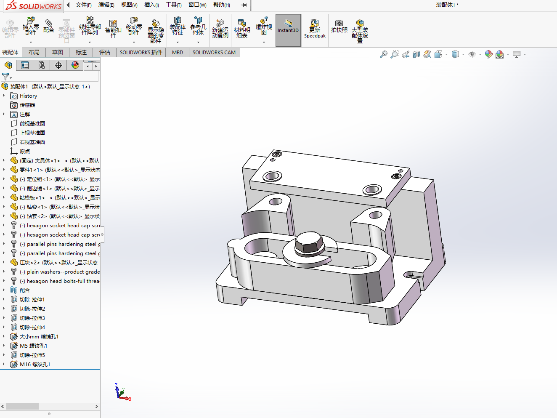
Task: Open Assembly Features (装配体特征) tool
Action: pos(178,26)
